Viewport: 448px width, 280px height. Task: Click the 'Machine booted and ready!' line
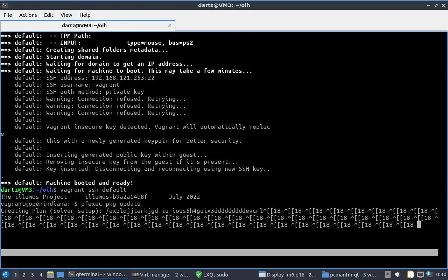pos(67,183)
